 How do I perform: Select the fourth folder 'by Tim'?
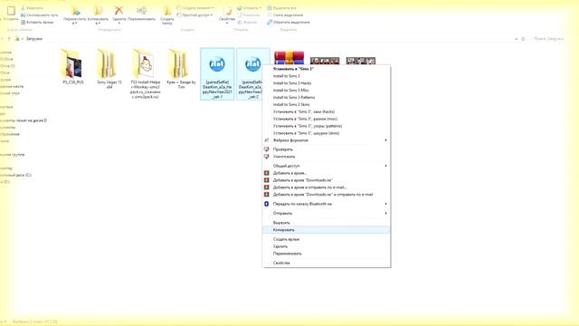[x=181, y=69]
